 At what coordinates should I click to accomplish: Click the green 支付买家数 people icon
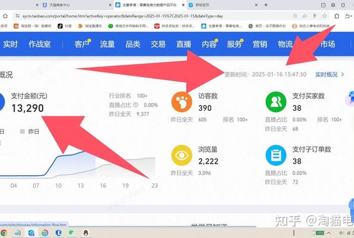(276, 102)
